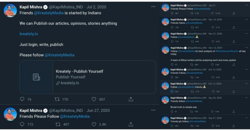
Task: Share the Jul 2, 2020 tweet
Action: click(131, 99)
